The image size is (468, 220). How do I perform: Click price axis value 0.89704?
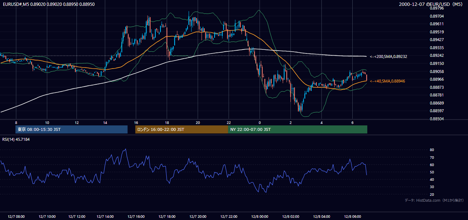coord(437,16)
